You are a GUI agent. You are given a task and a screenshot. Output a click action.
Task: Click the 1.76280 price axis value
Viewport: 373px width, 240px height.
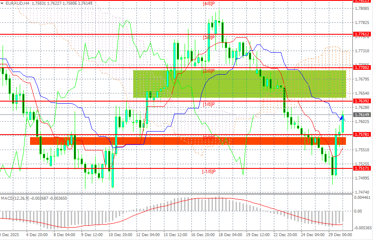[x=362, y=108]
